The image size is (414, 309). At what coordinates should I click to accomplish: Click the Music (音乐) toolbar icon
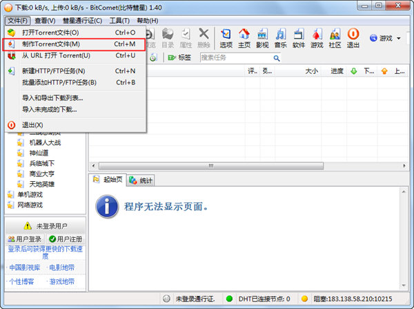(x=280, y=37)
